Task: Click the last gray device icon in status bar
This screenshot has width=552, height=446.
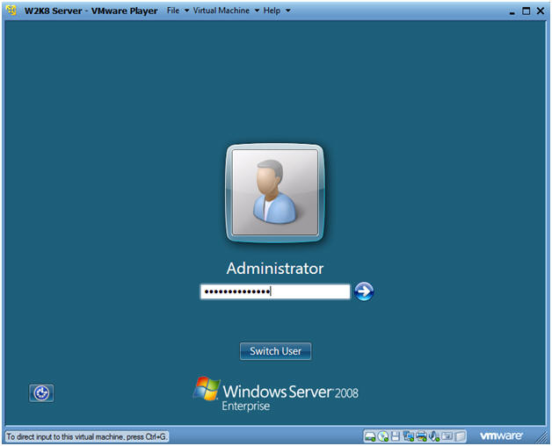Action: tap(460, 436)
